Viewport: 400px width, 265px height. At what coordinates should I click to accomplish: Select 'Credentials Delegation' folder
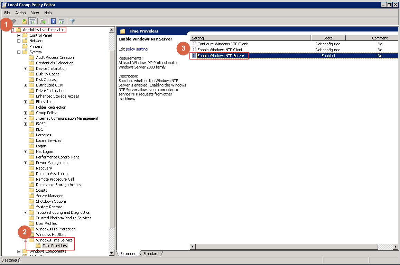[55, 63]
